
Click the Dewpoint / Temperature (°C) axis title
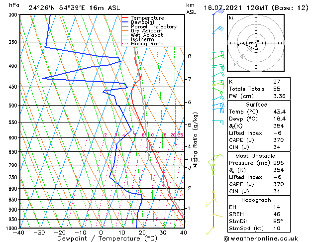(x=107, y=239)
